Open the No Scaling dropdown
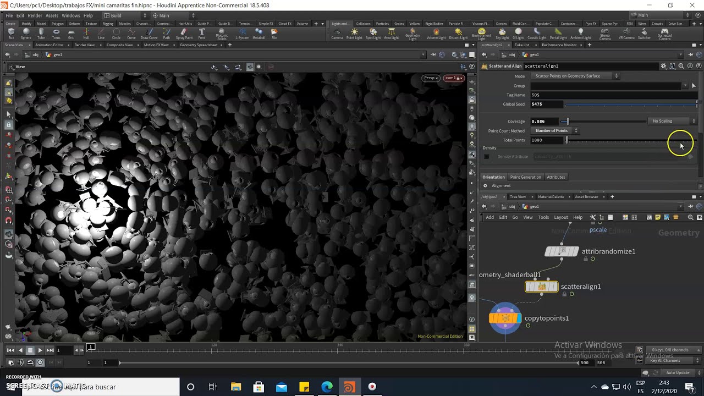Viewport: 704px width, 396px height. (673, 121)
